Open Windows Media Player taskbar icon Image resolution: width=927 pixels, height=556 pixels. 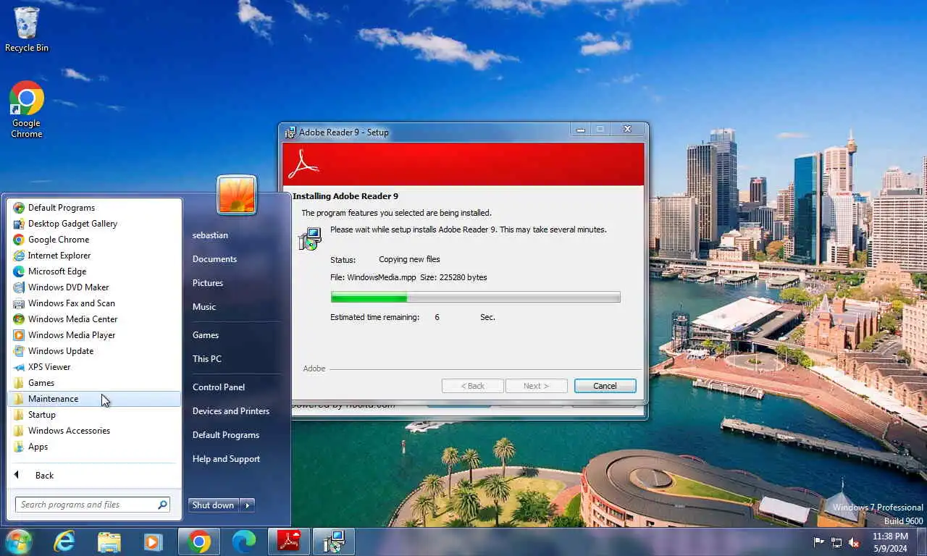(x=153, y=542)
